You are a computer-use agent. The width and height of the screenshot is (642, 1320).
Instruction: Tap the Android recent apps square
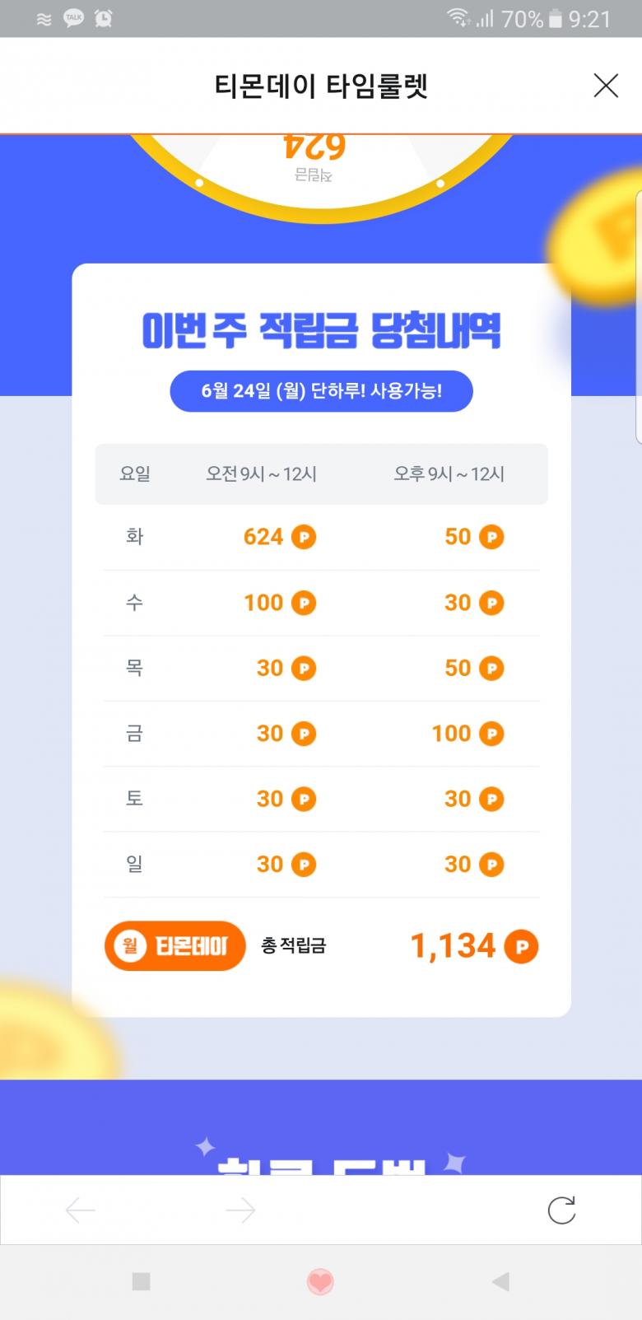pyautogui.click(x=141, y=1281)
